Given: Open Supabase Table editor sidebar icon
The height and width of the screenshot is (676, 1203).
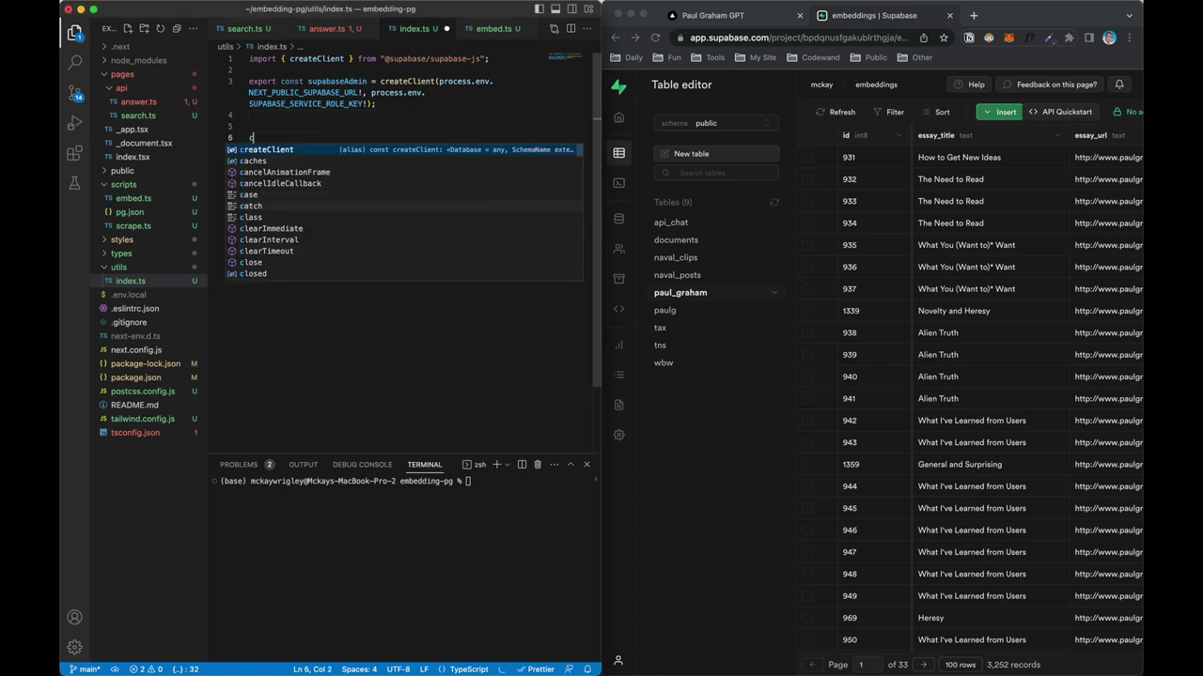Looking at the screenshot, I should pyautogui.click(x=618, y=153).
